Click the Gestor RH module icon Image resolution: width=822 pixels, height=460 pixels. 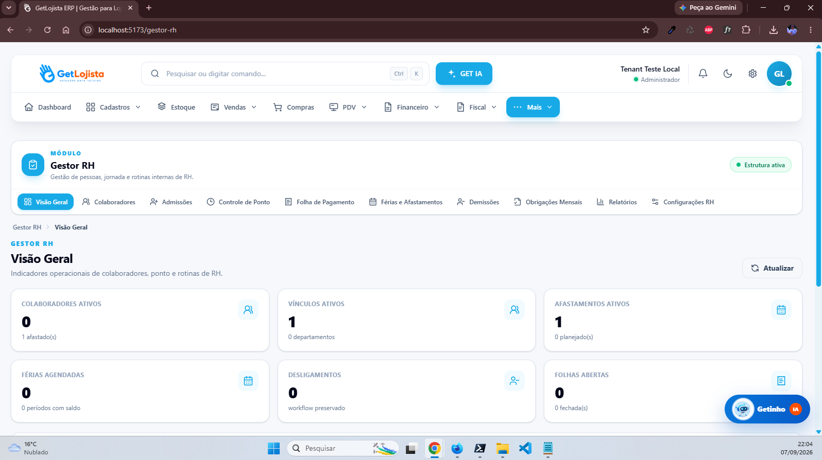click(33, 165)
